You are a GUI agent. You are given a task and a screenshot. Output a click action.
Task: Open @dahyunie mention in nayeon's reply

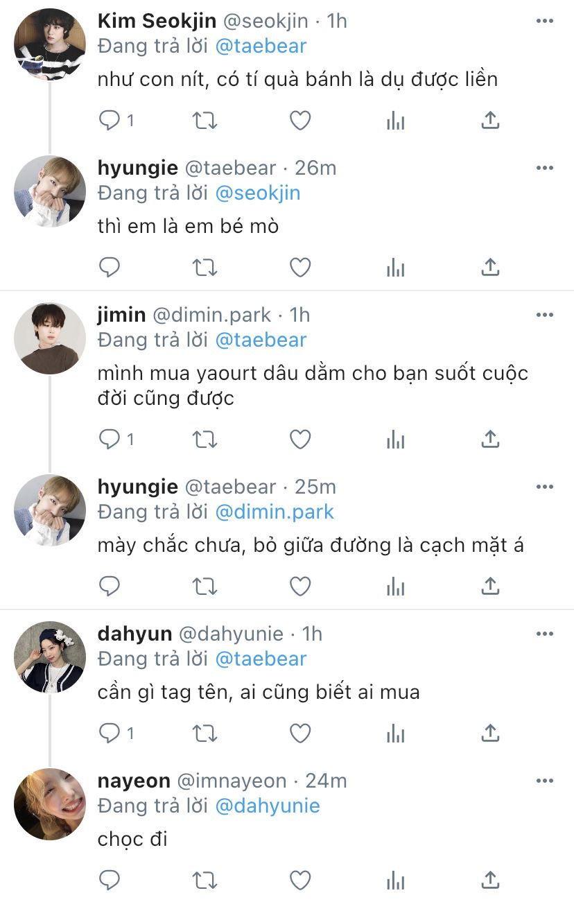[268, 806]
